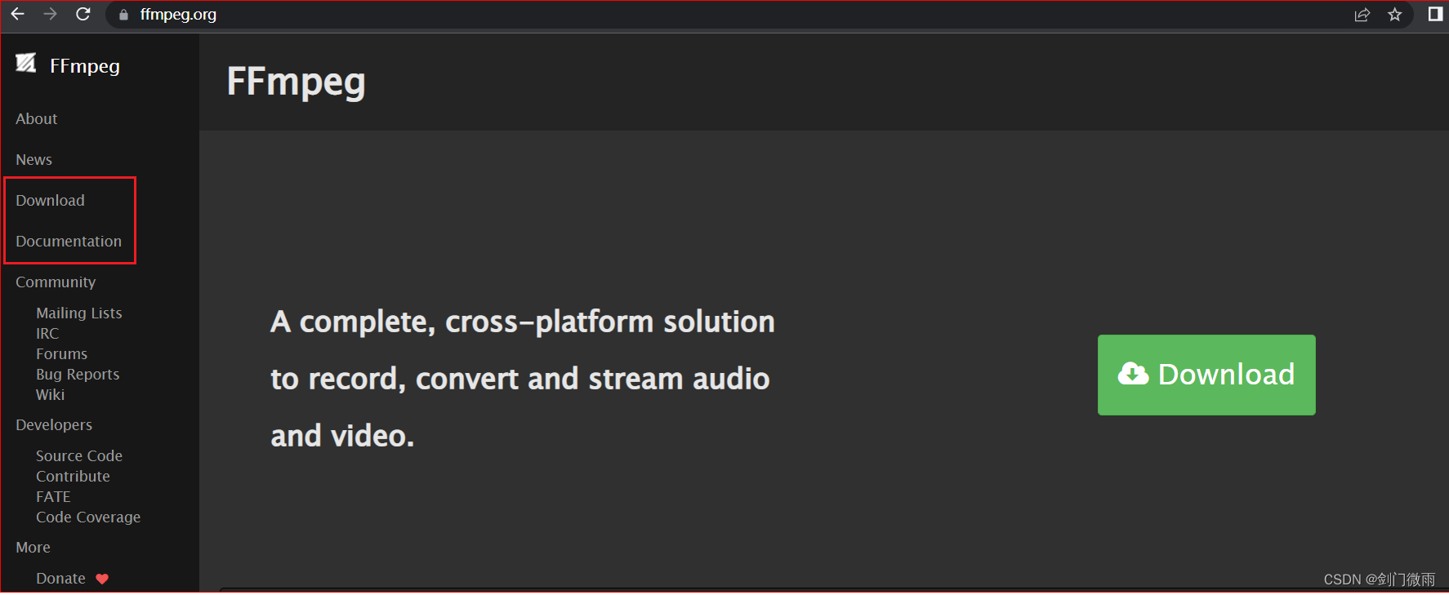Open the News sidebar item
Screen dimensions: 1449x595
34,160
